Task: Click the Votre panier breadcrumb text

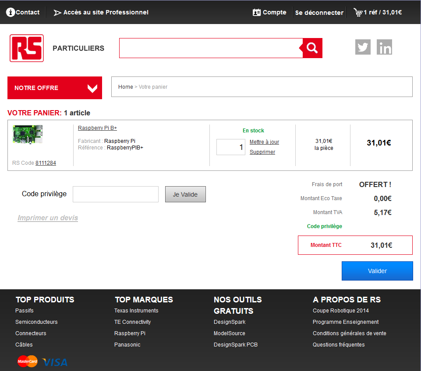Action: coord(153,87)
